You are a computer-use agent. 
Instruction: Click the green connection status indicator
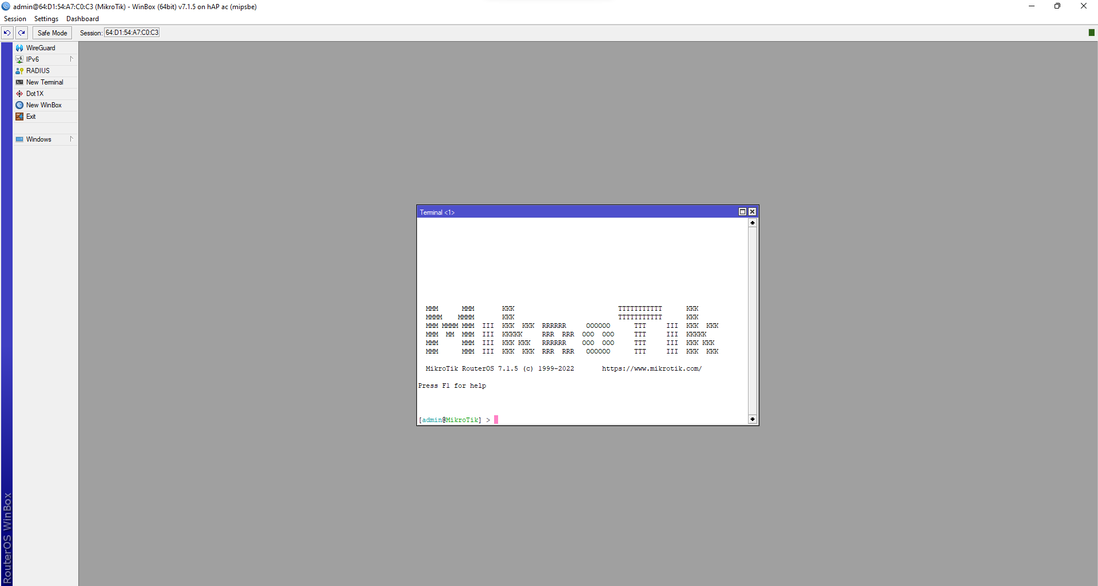(x=1092, y=33)
